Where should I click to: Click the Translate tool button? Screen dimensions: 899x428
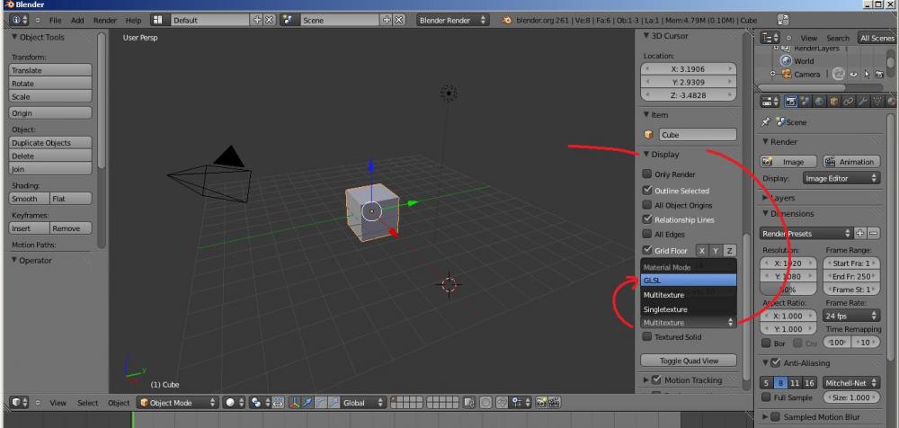[50, 70]
